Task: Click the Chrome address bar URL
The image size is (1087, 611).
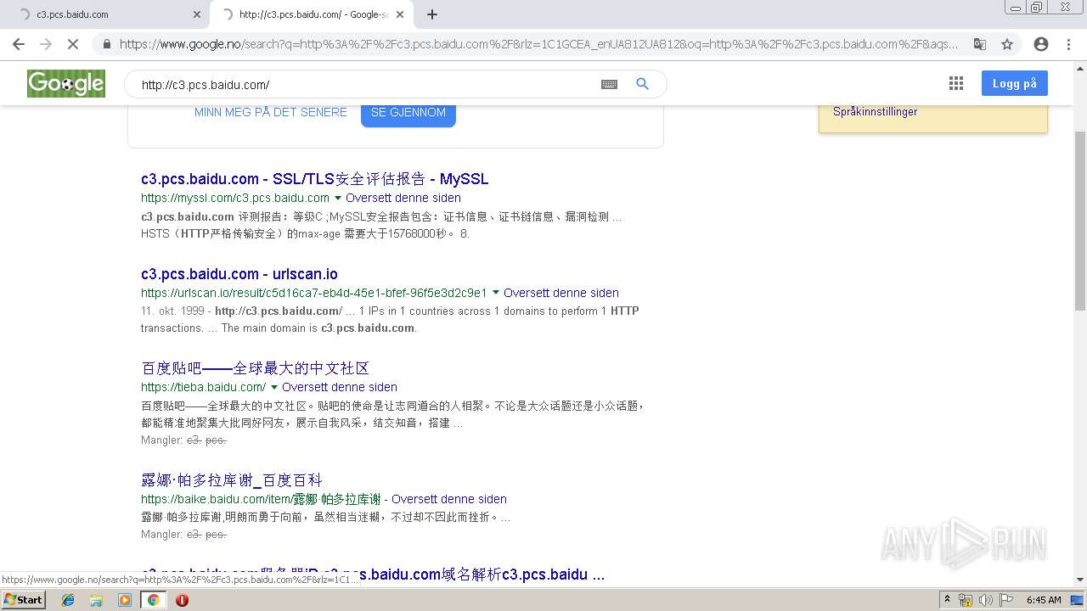Action: click(538, 44)
